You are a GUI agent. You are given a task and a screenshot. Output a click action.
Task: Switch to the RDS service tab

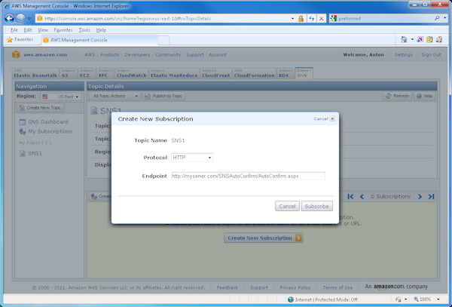286,74
